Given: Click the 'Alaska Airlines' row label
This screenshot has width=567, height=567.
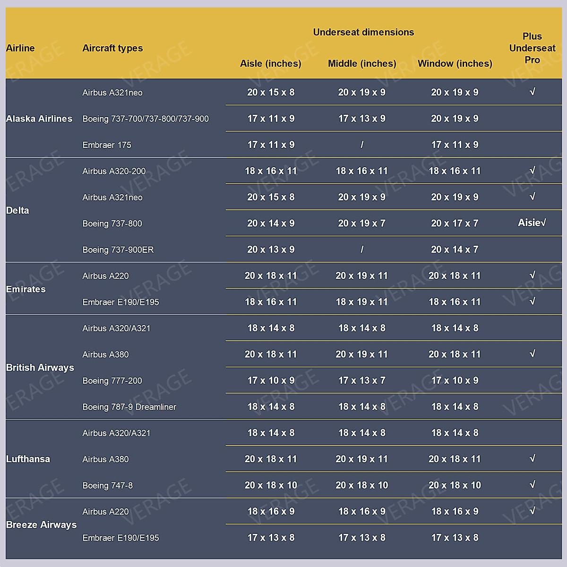Looking at the screenshot, I should pos(39,119).
